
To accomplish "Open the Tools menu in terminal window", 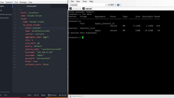I will (x=85, y=1).
